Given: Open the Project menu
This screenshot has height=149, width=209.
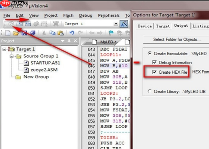Looking at the screenshot, I should coord(51,15).
